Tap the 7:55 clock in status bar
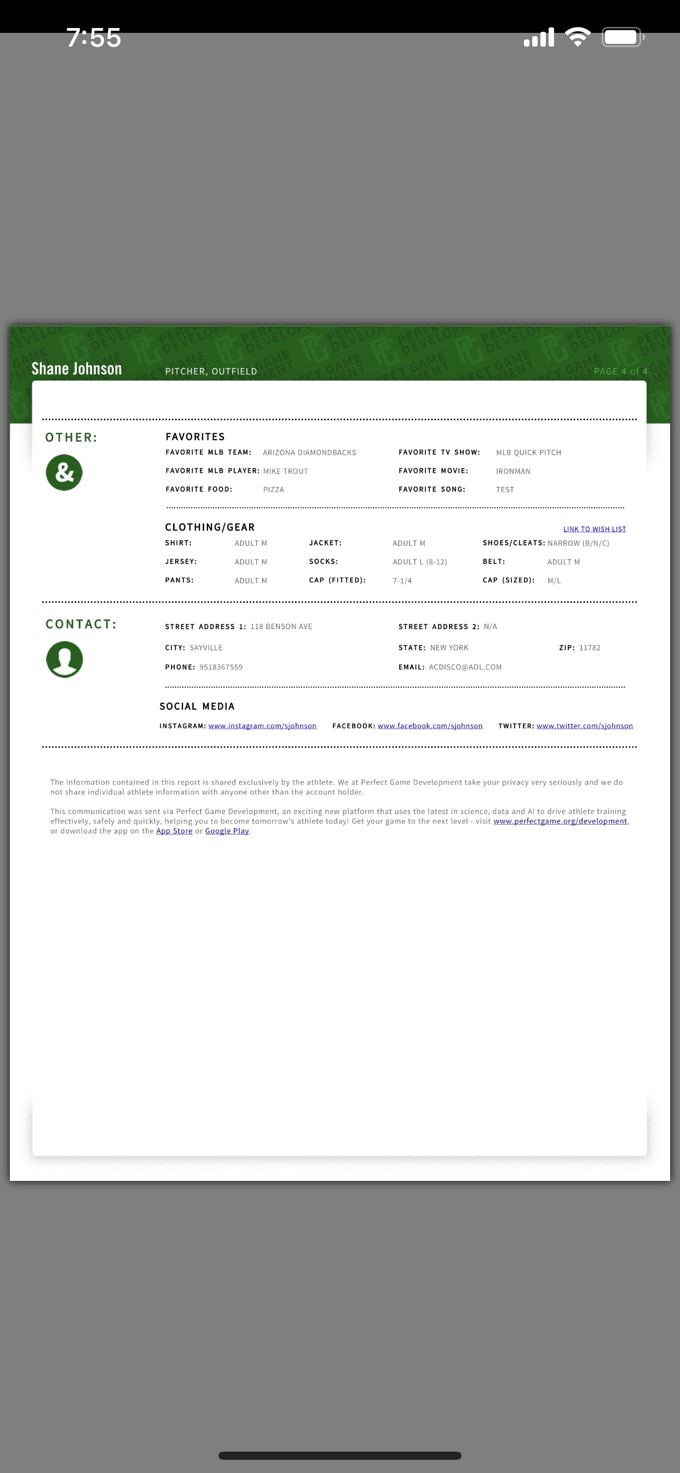The height and width of the screenshot is (1473, 680). [x=94, y=38]
